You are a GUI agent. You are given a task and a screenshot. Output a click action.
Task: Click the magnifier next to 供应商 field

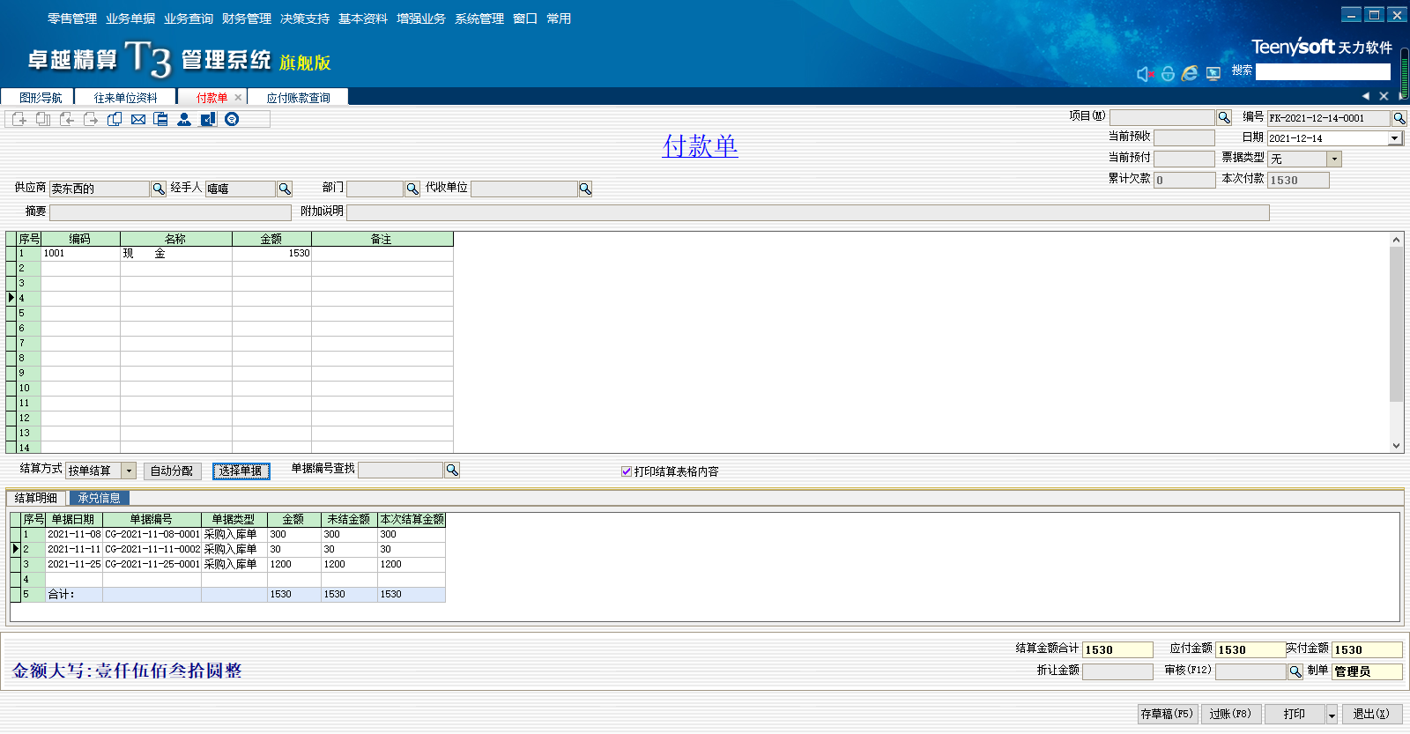(159, 189)
